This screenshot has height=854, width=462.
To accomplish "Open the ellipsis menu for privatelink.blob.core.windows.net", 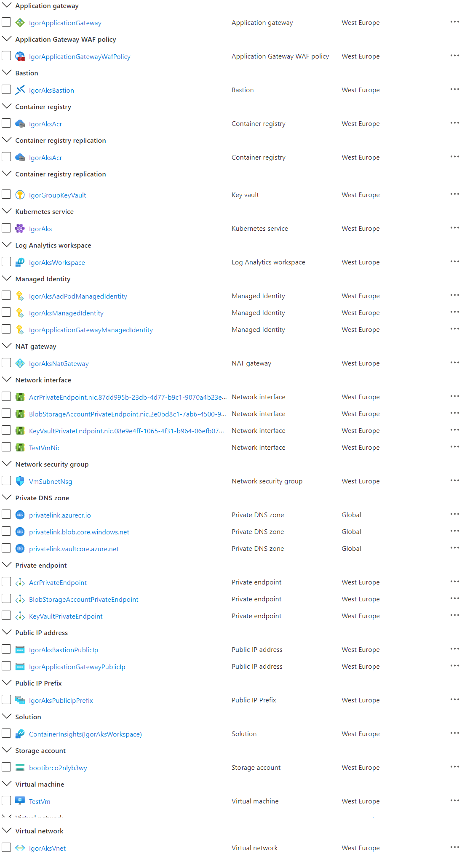I will point(454,531).
